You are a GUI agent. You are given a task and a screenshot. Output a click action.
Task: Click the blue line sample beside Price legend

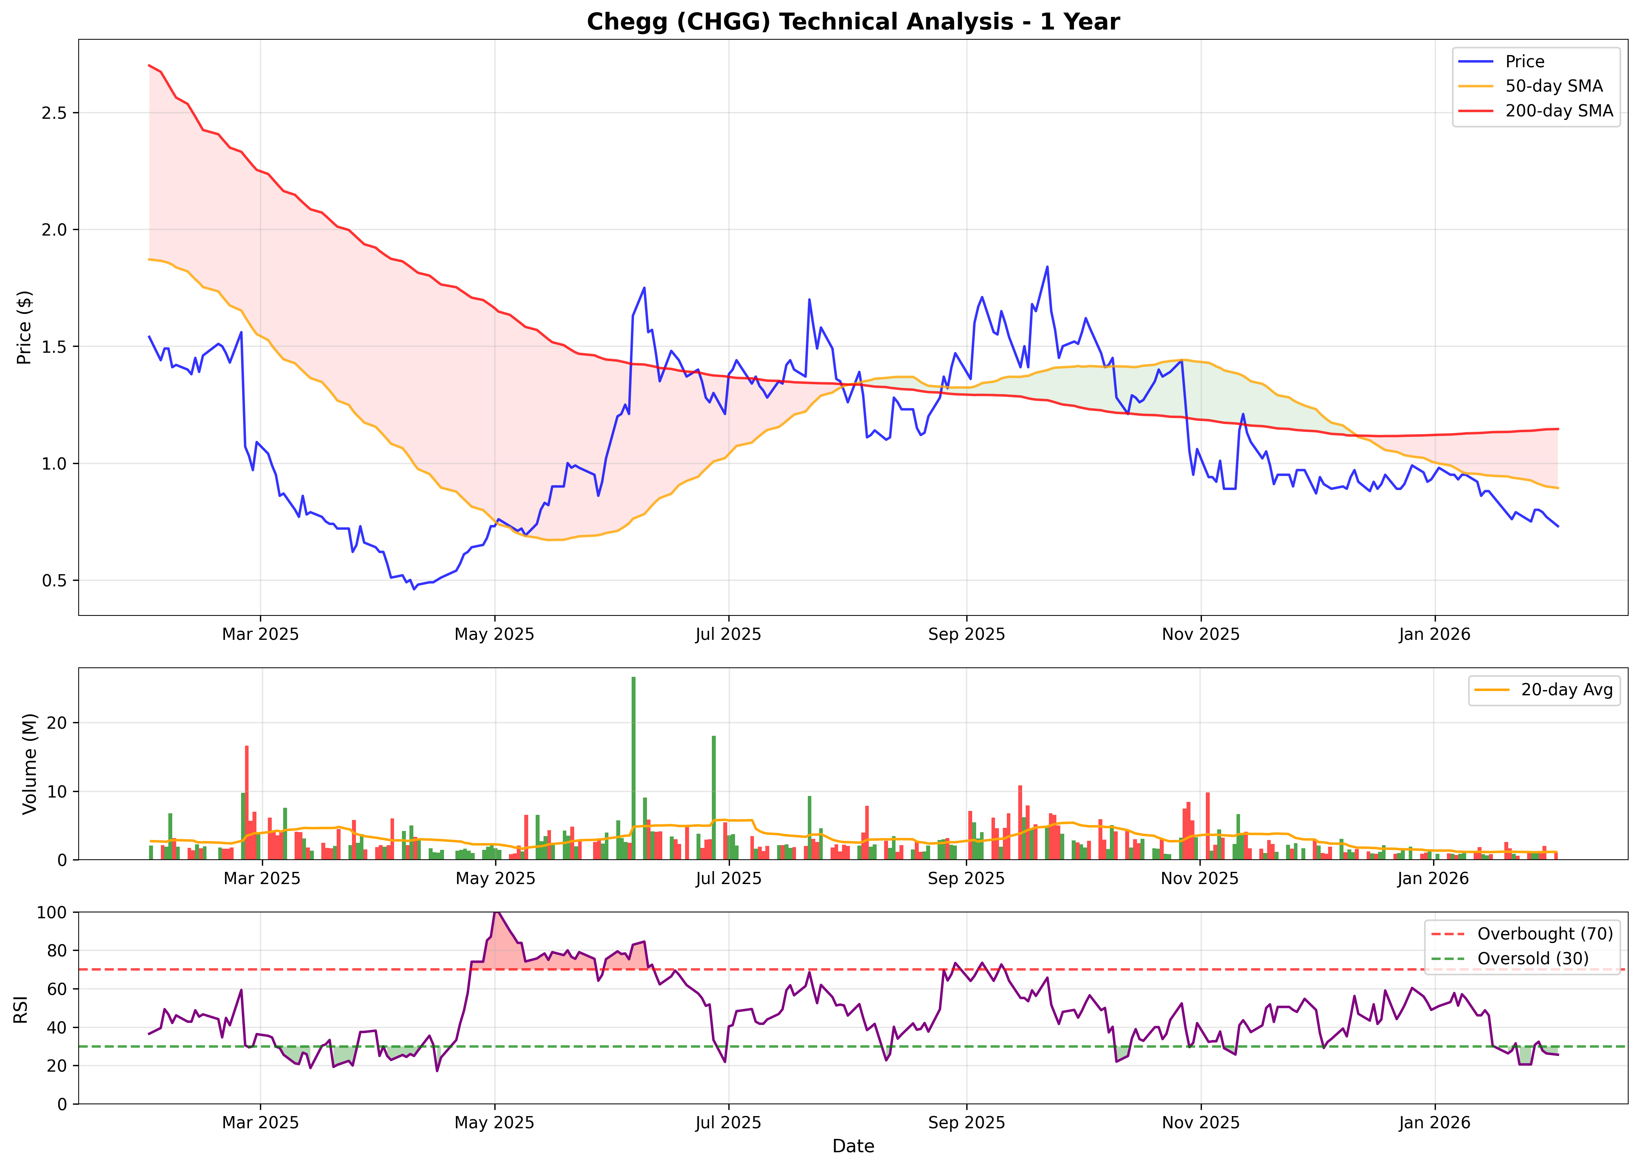click(x=1475, y=62)
